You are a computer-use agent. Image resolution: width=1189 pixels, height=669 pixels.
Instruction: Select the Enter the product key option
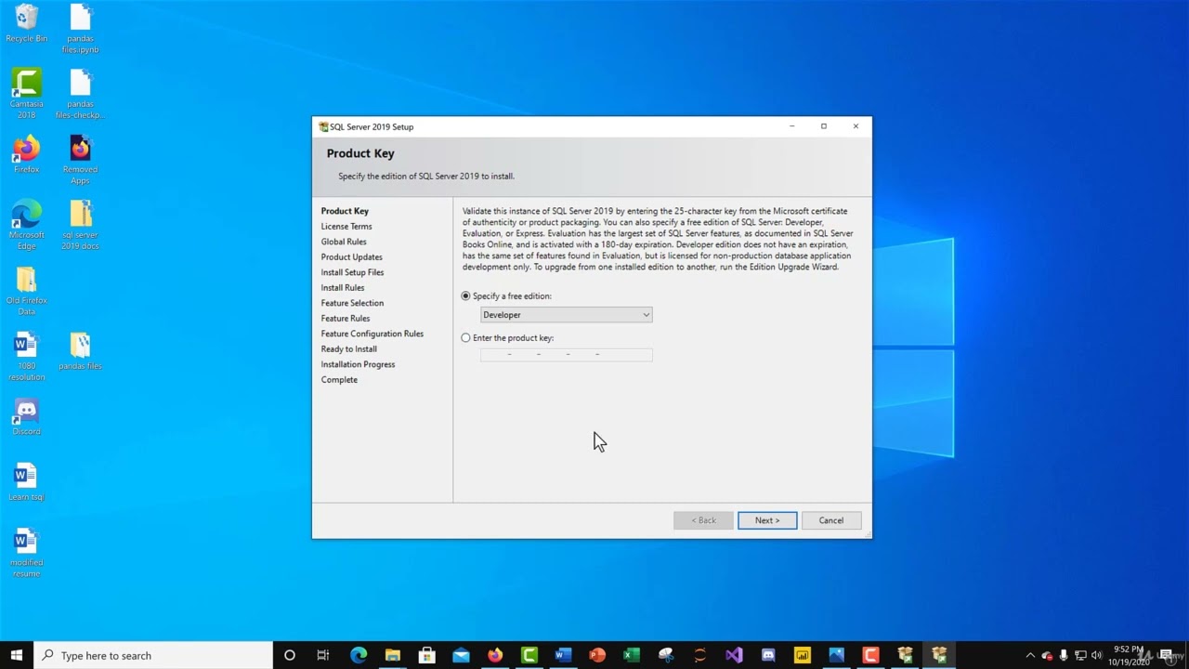[x=466, y=338]
